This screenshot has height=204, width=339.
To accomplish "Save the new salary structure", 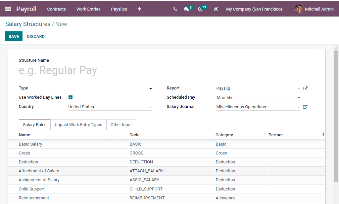I will [14, 36].
